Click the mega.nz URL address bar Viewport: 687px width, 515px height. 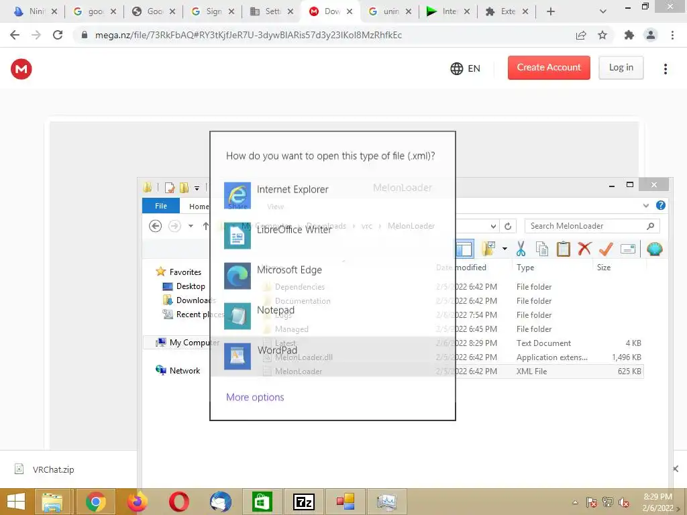[x=248, y=35]
